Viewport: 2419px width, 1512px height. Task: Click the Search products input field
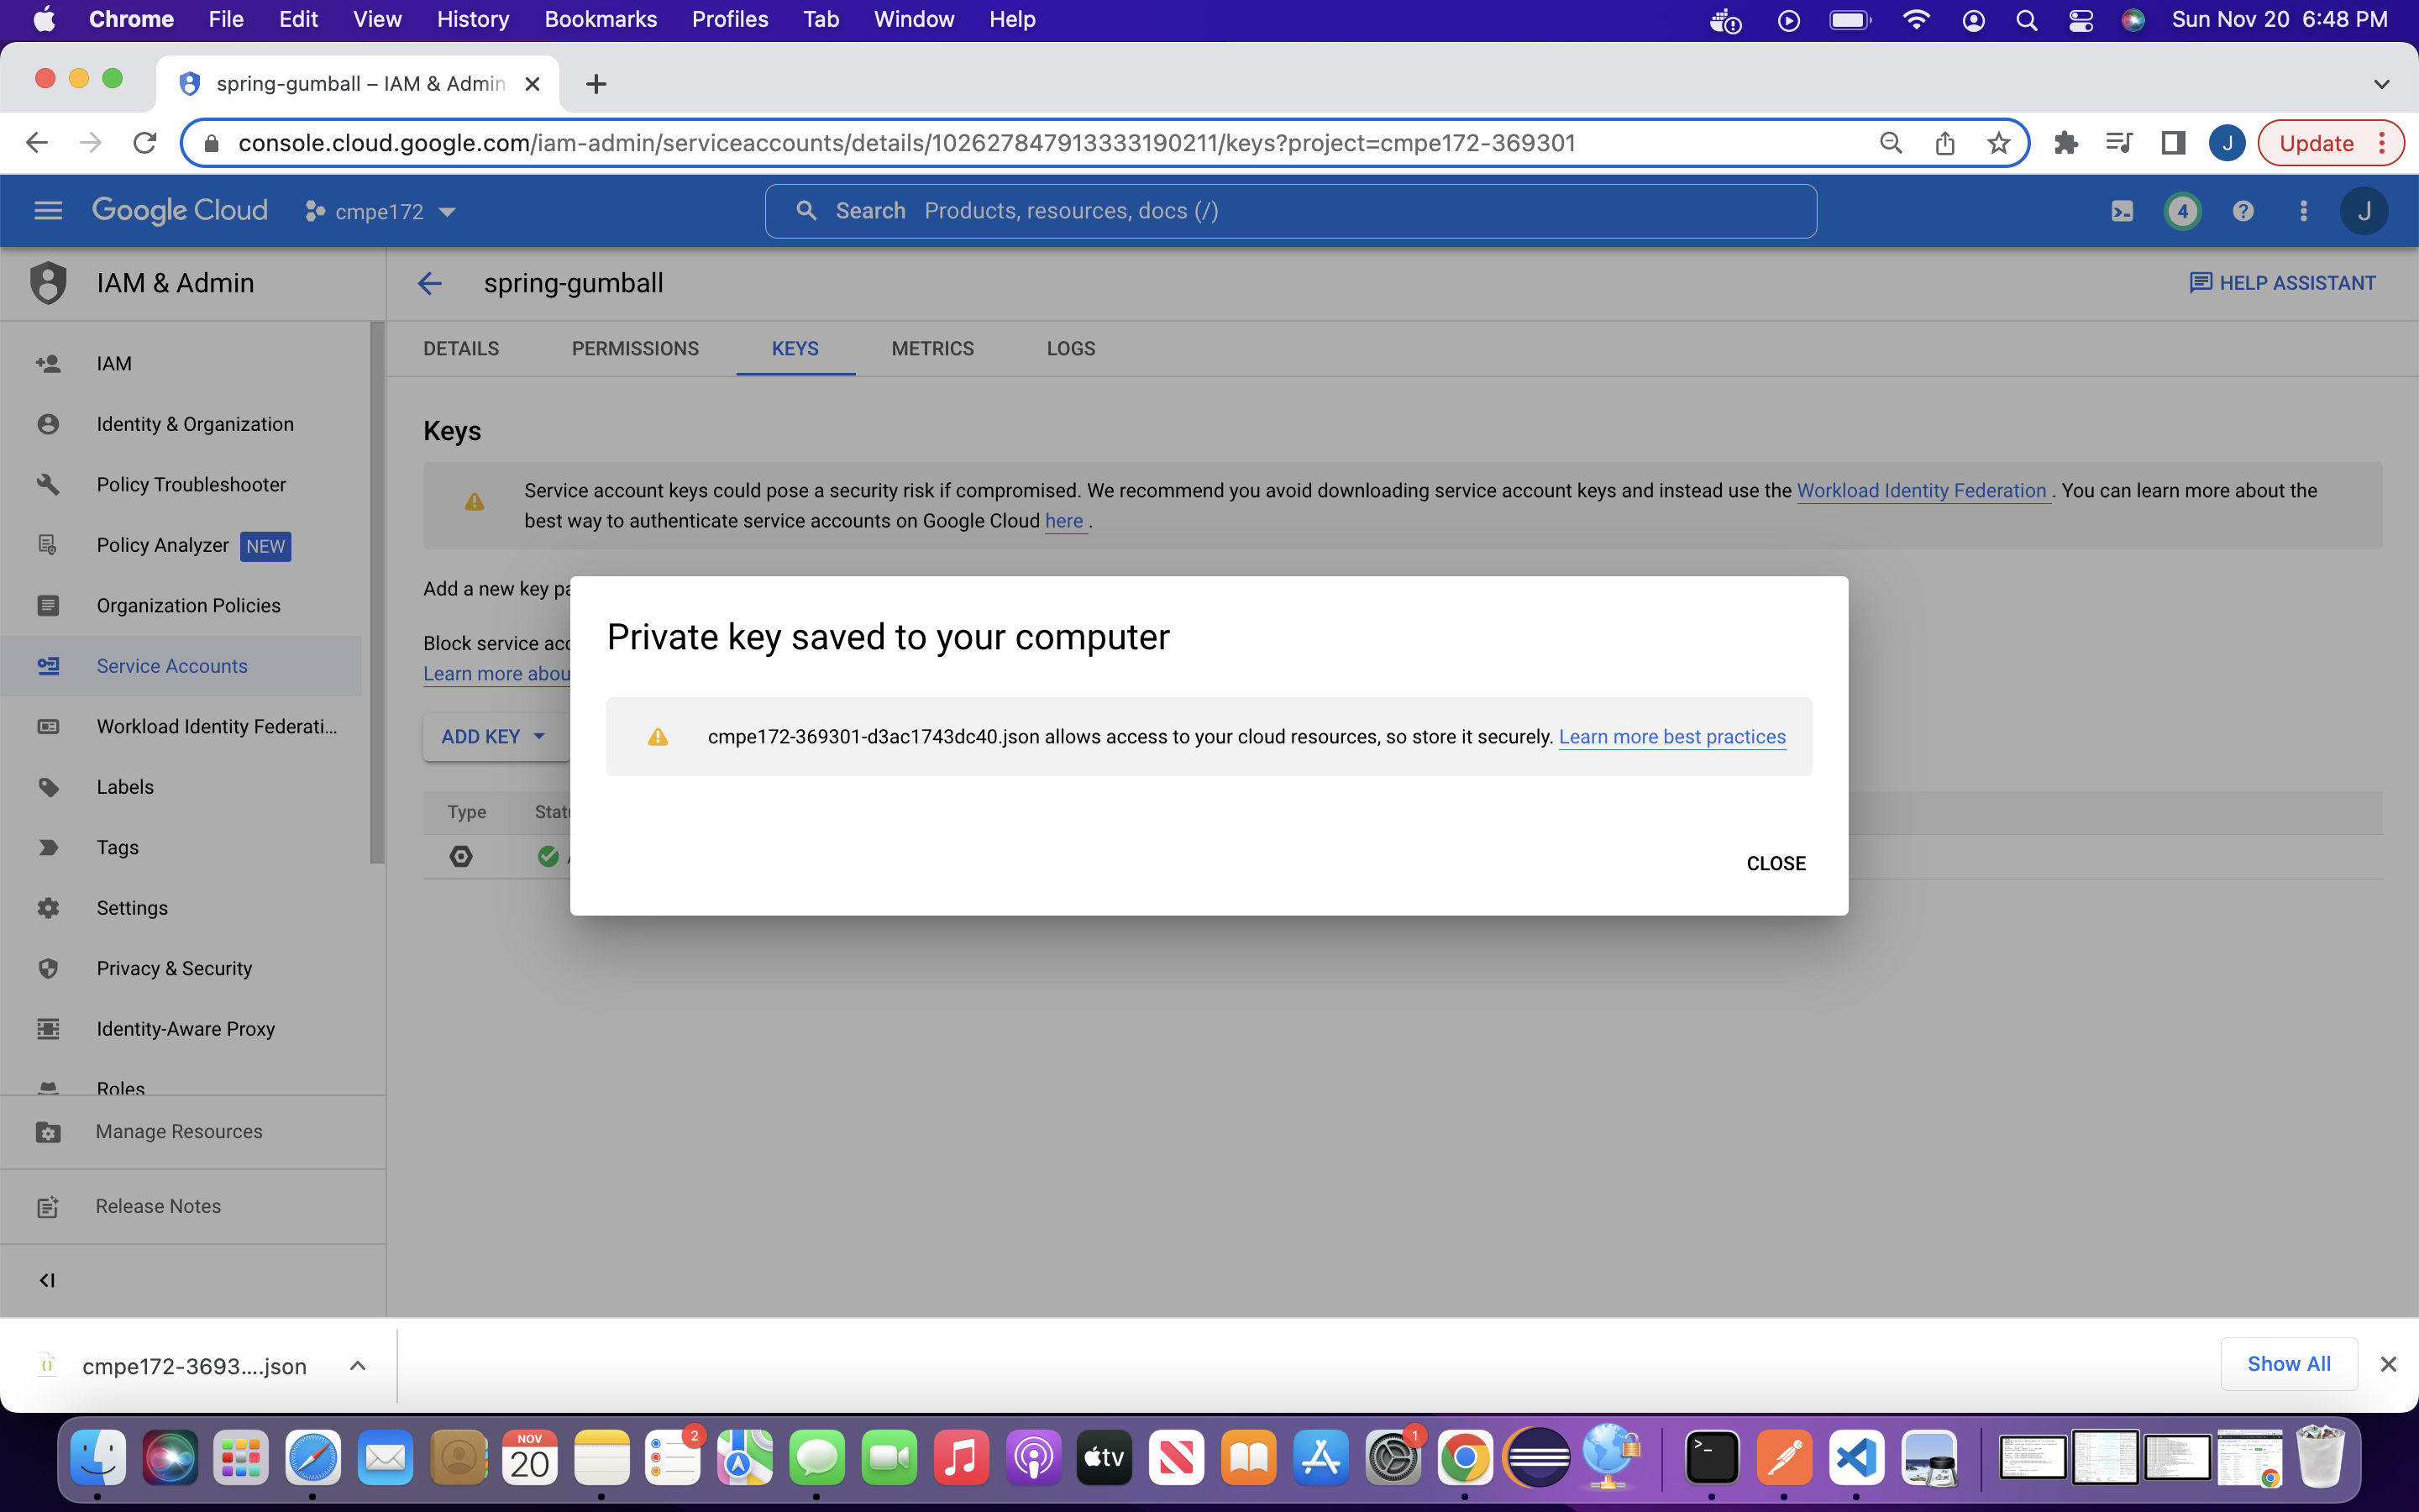coord(1289,211)
